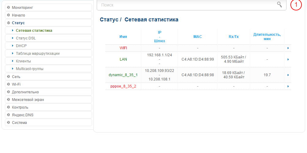Viewport: 307px width, 153px height.
Task: Open the Multicast-группы submenu item
Action: (29, 69)
